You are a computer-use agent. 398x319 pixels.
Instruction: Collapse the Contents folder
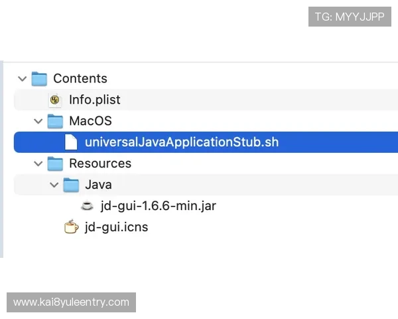(23, 78)
